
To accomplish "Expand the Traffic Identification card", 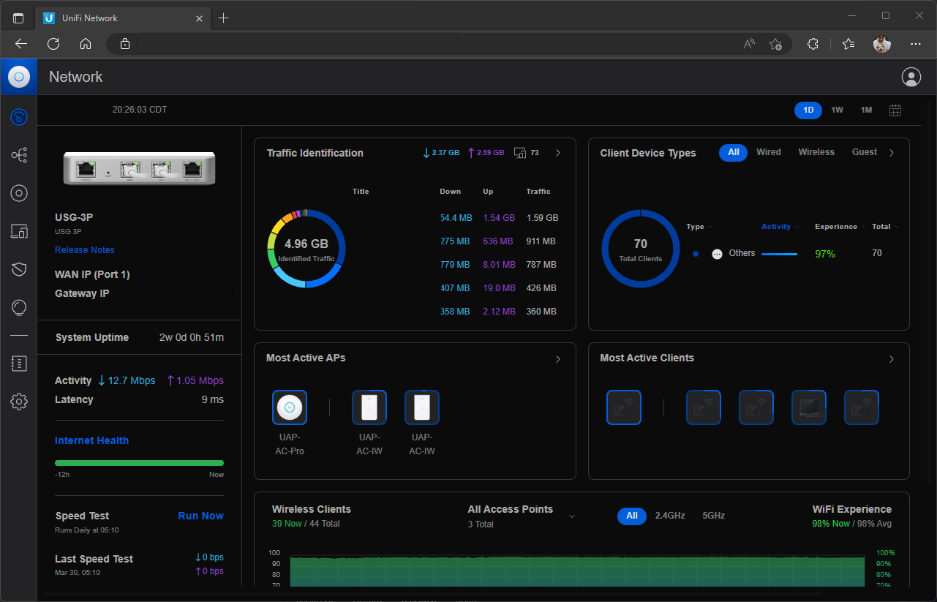I will point(558,153).
